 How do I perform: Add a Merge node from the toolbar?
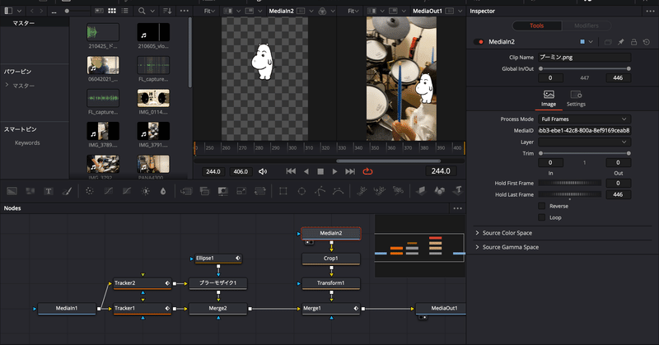coord(186,191)
